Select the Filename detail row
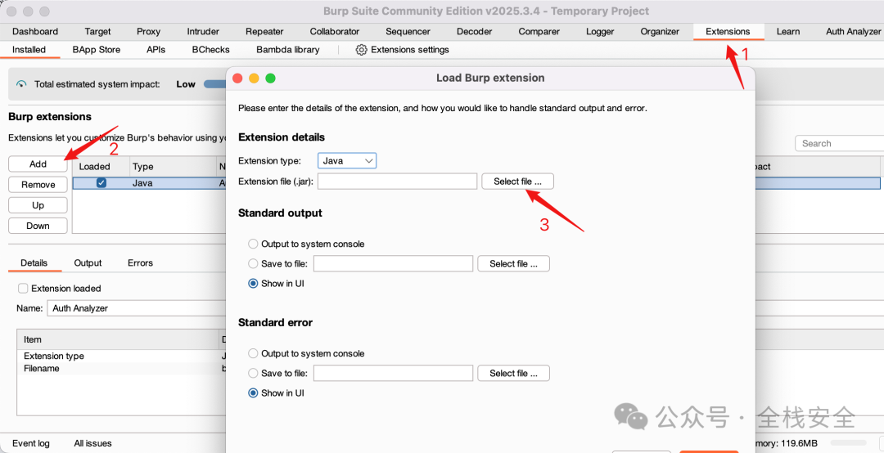Screen dimensions: 884x453 point(121,369)
